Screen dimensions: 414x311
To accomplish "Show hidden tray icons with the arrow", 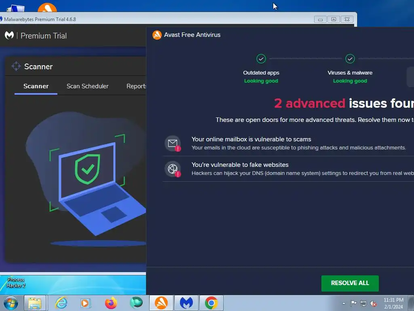I will click(x=344, y=303).
